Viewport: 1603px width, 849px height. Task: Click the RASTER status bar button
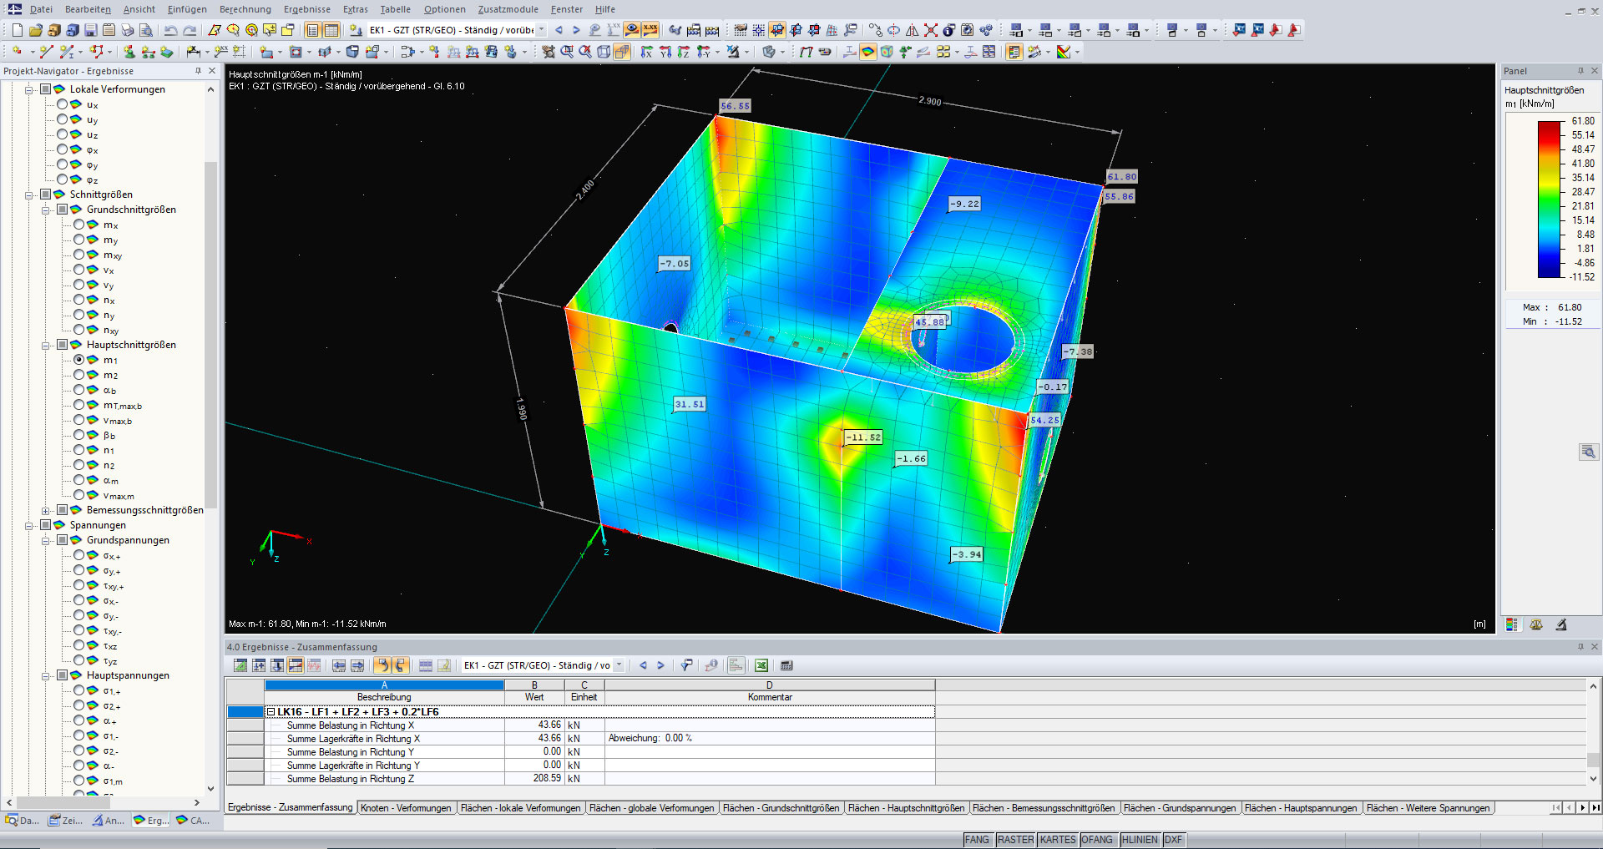coord(1014,840)
